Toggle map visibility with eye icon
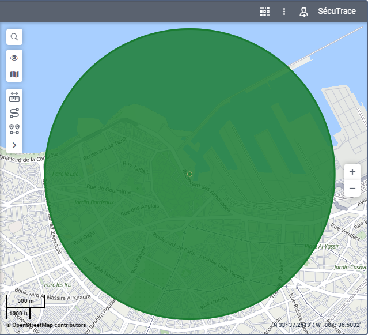 [14, 58]
